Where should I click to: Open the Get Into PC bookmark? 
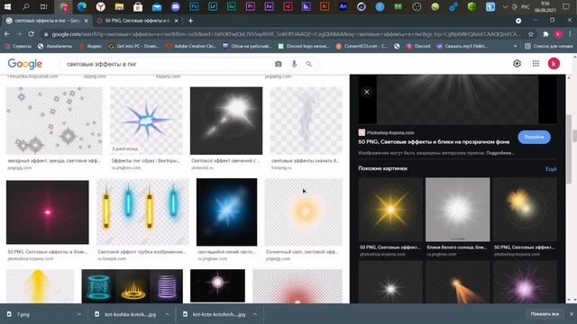[133, 46]
